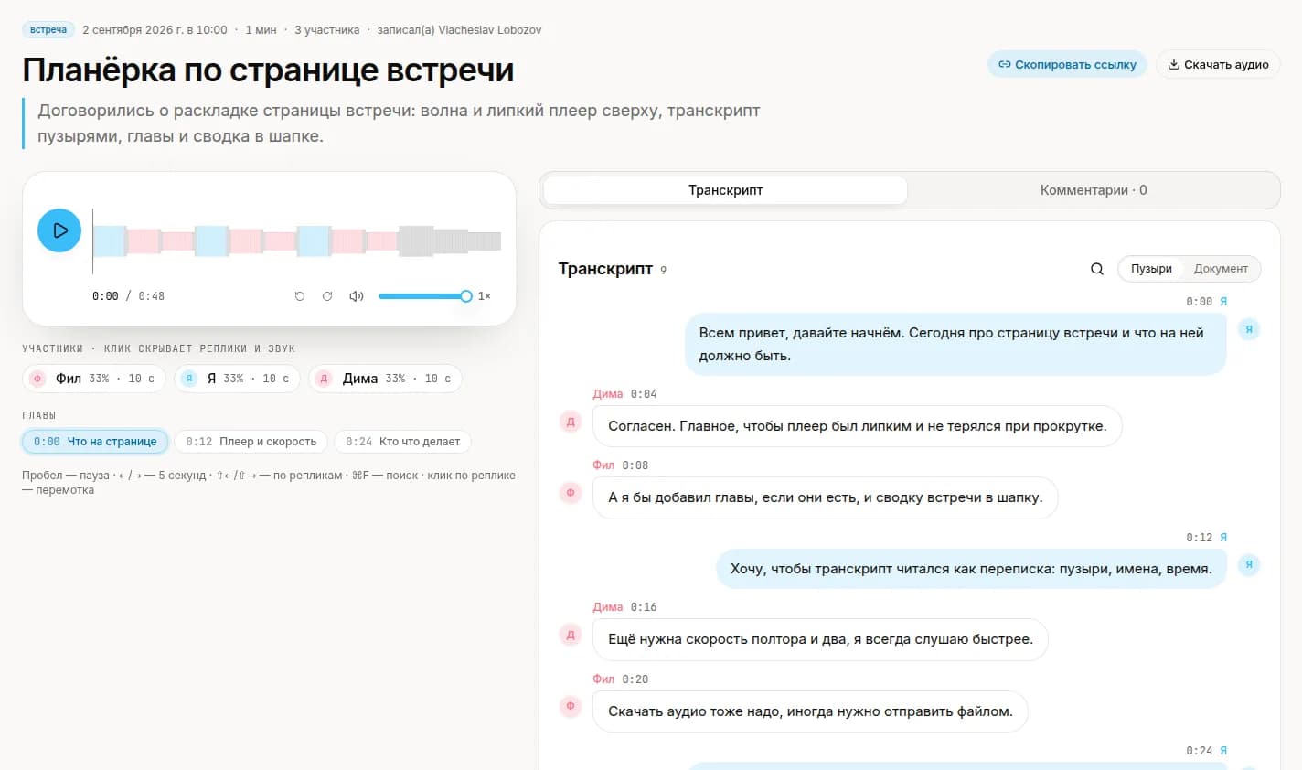Click the skip forward icon in player
Viewport: 1302px width, 770px height.
tap(327, 296)
